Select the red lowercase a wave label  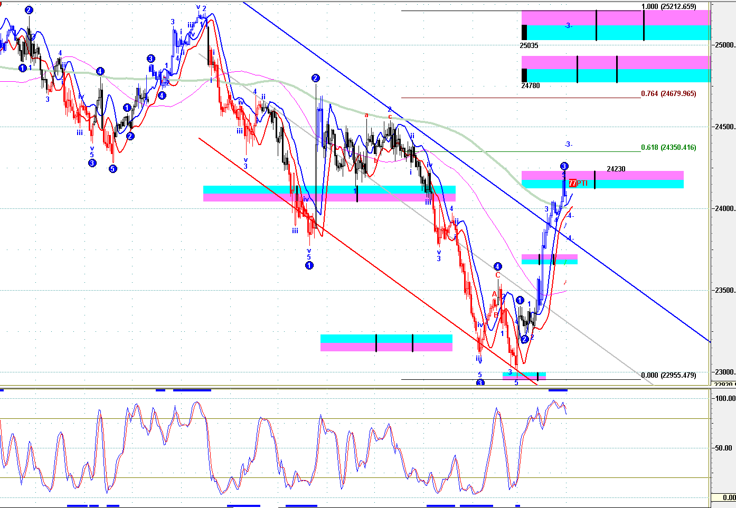[366, 114]
